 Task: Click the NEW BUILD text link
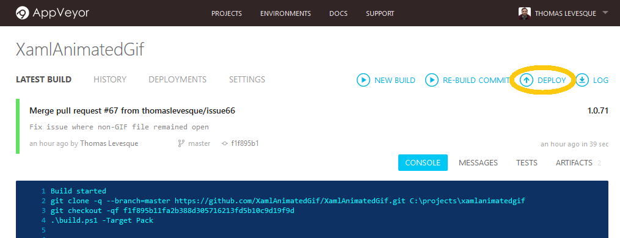tap(395, 81)
